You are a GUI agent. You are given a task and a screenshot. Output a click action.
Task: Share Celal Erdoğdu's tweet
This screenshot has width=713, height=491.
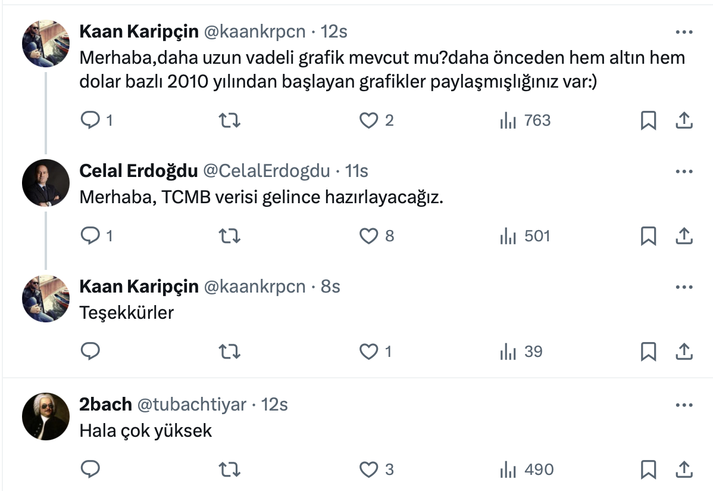tap(684, 237)
